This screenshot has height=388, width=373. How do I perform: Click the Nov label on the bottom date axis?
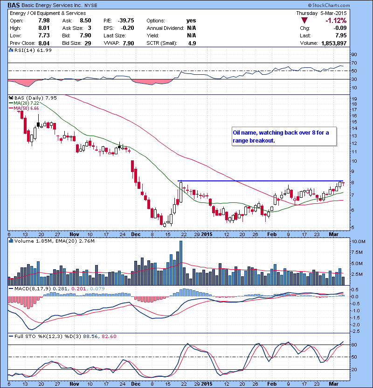point(74,384)
